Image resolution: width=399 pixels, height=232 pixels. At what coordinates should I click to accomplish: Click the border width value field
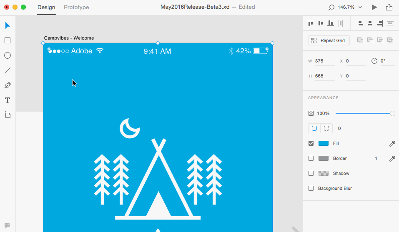(x=379, y=159)
